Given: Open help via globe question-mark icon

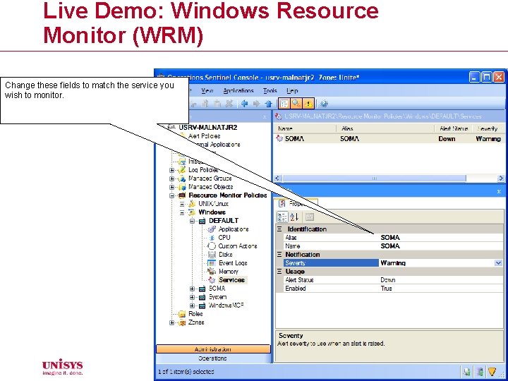Looking at the screenshot, I should tap(324, 104).
